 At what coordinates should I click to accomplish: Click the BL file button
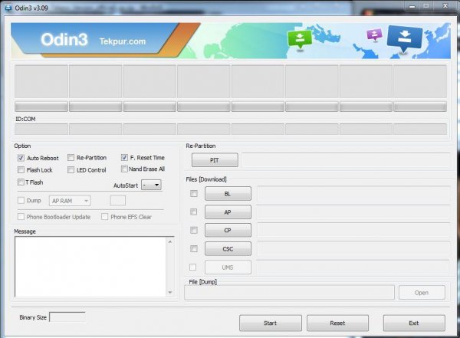click(228, 194)
